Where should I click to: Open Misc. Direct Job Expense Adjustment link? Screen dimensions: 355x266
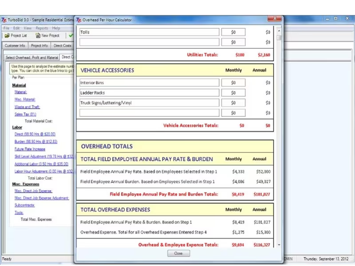[x=42, y=198]
